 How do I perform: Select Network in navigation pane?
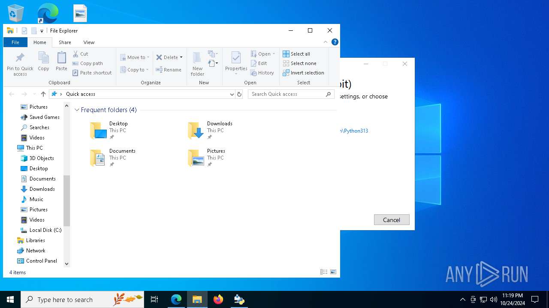(31, 251)
